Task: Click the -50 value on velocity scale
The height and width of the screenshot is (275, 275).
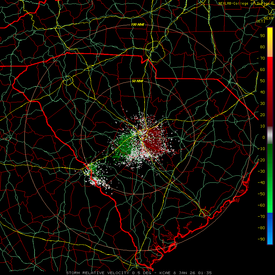Action: click(261, 194)
